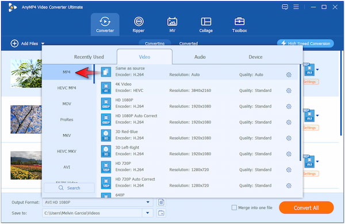This screenshot has height=224, width=345.
Task: Open settings gear for 3D Red-Blue preset
Action: click(289, 138)
